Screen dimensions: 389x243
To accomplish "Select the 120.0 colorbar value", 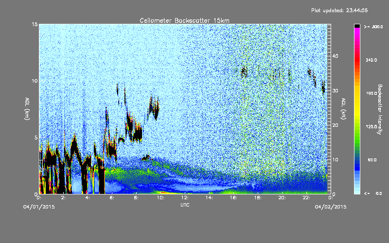I will click(371, 127).
